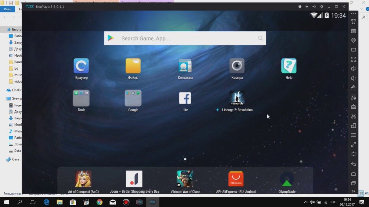Click the Explorer search magnifier icon

pyautogui.click(x=364, y=17)
